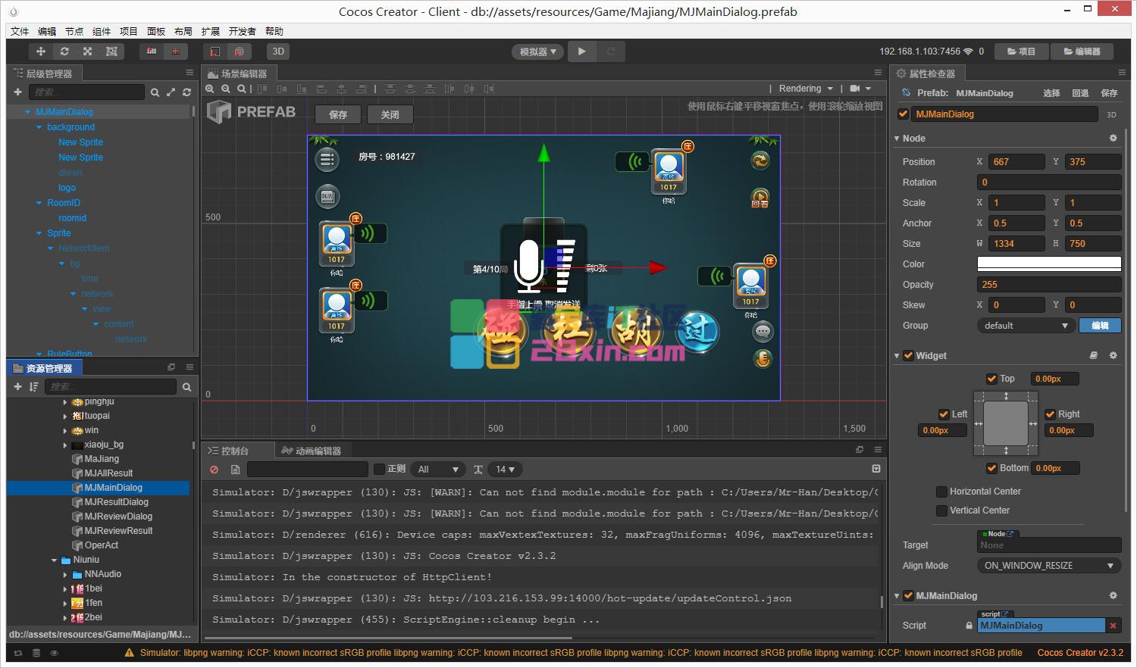Screen dimensions: 1137x668
Task: Select the move transform tool
Action: 41,52
